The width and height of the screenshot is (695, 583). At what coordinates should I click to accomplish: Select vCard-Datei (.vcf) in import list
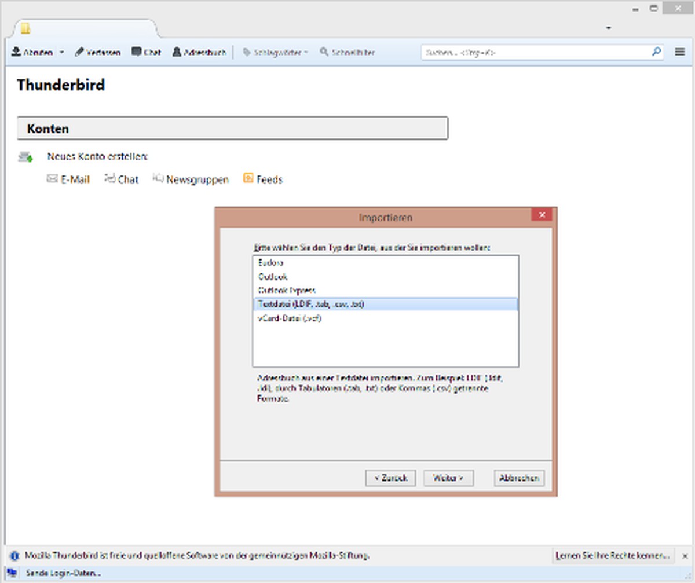[x=290, y=318]
